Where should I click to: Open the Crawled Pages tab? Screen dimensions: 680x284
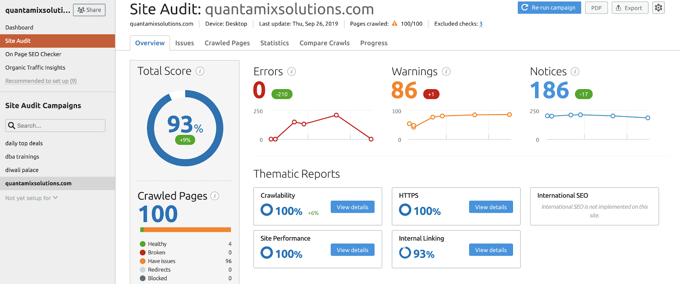pos(227,43)
